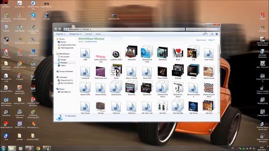The height and width of the screenshot is (151, 269).
Task: Select Bureau in the Favoris list
Action: [x=62, y=42]
